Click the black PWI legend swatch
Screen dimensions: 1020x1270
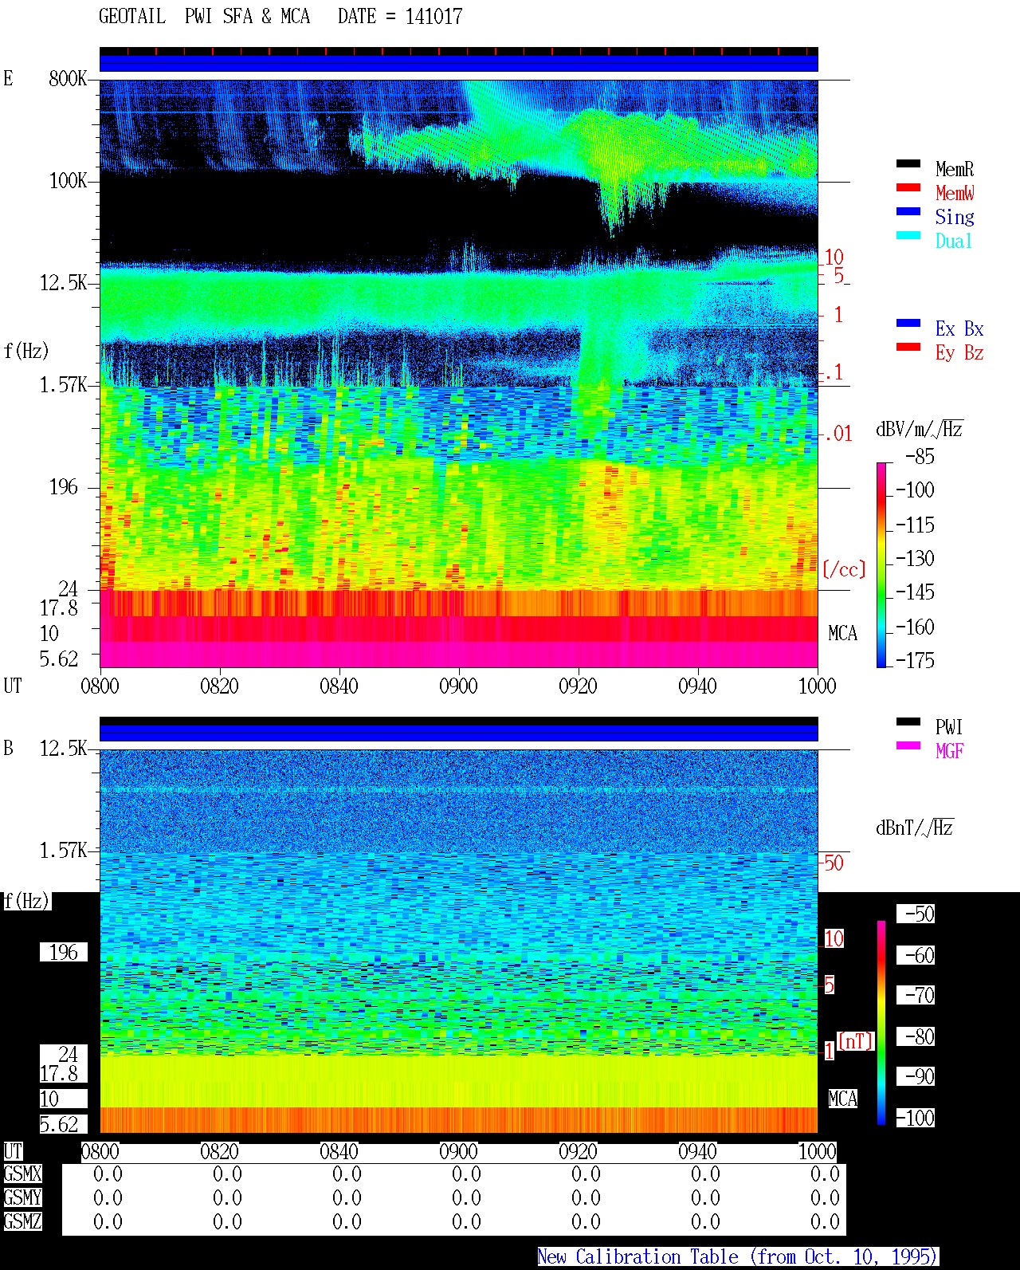(x=908, y=722)
